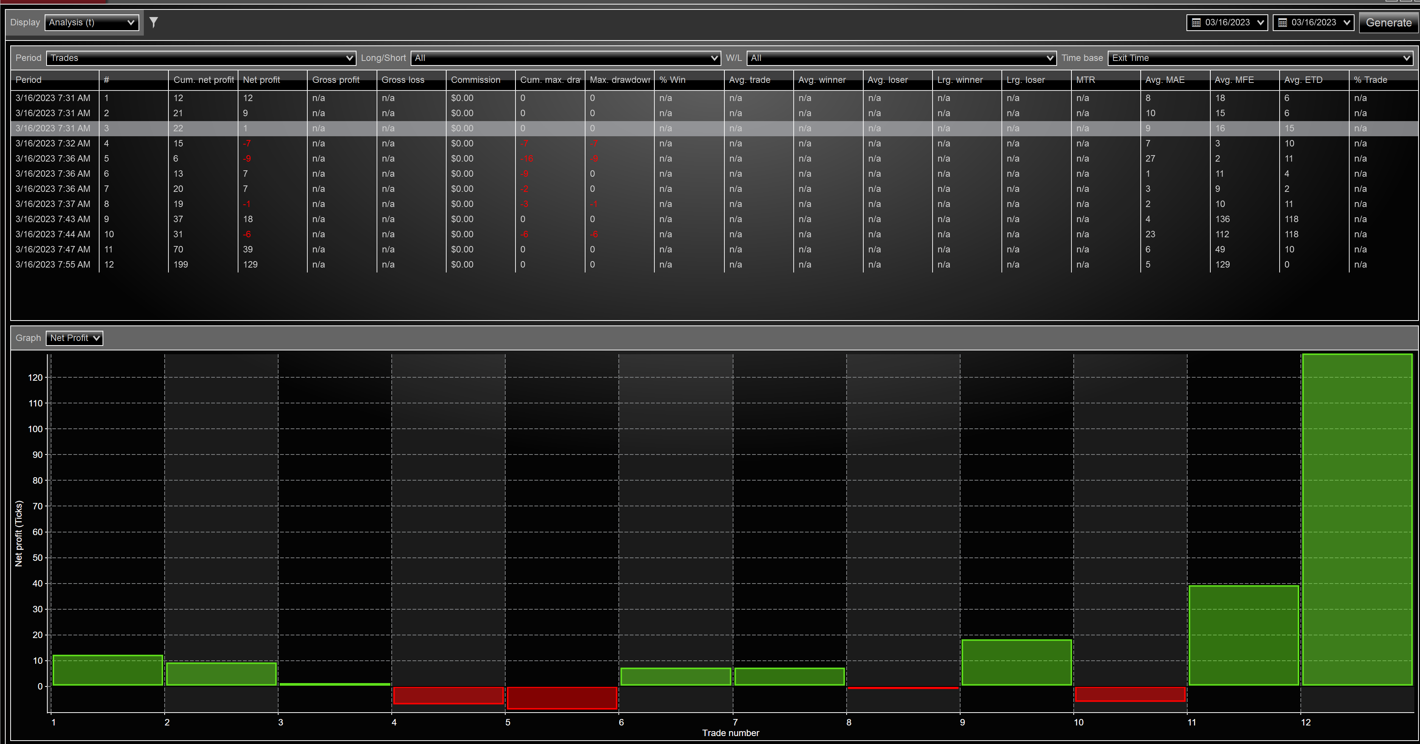
Task: Sort by Cum. net profit column header
Action: pos(203,80)
